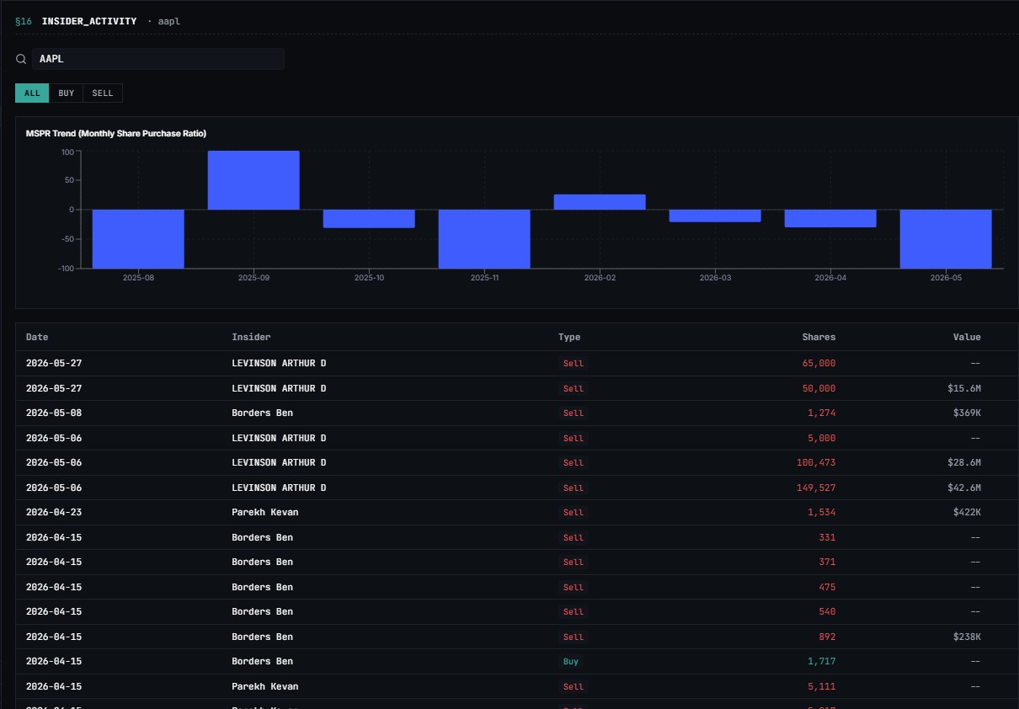Click the 2026-05-08 date cell
1019x709 pixels.
pyautogui.click(x=54, y=413)
